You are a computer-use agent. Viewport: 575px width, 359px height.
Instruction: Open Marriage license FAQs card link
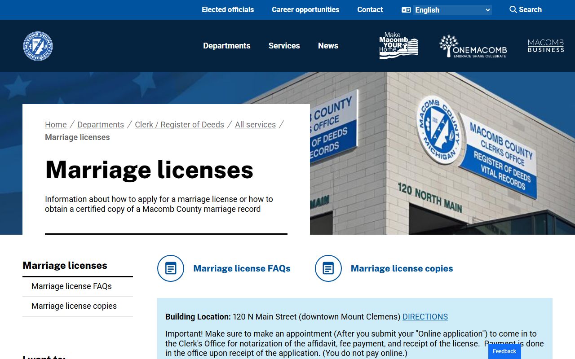(x=242, y=268)
